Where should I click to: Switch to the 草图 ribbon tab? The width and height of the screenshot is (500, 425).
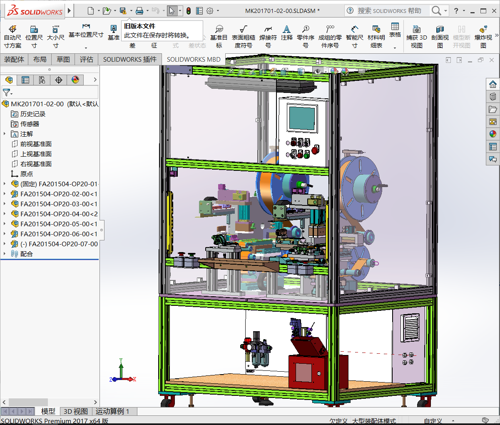coord(63,60)
